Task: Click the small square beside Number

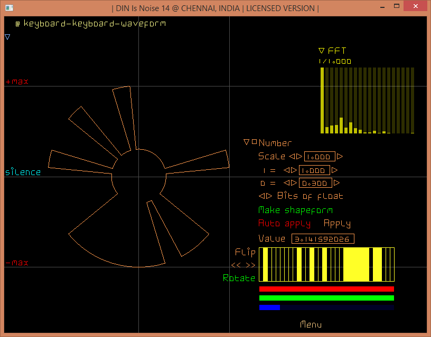Action: pyautogui.click(x=254, y=142)
